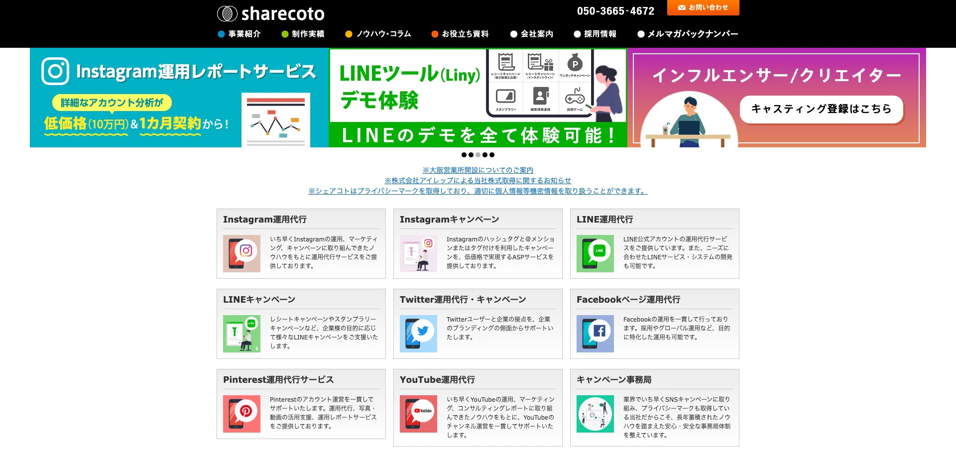Image resolution: width=956 pixels, height=451 pixels.
Task: Navigate to 会社案内
Action: click(x=532, y=34)
